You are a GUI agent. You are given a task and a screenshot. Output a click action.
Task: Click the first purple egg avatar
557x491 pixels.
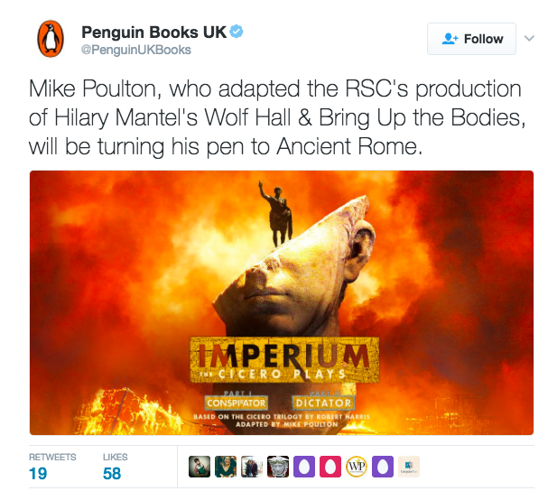coord(304,467)
